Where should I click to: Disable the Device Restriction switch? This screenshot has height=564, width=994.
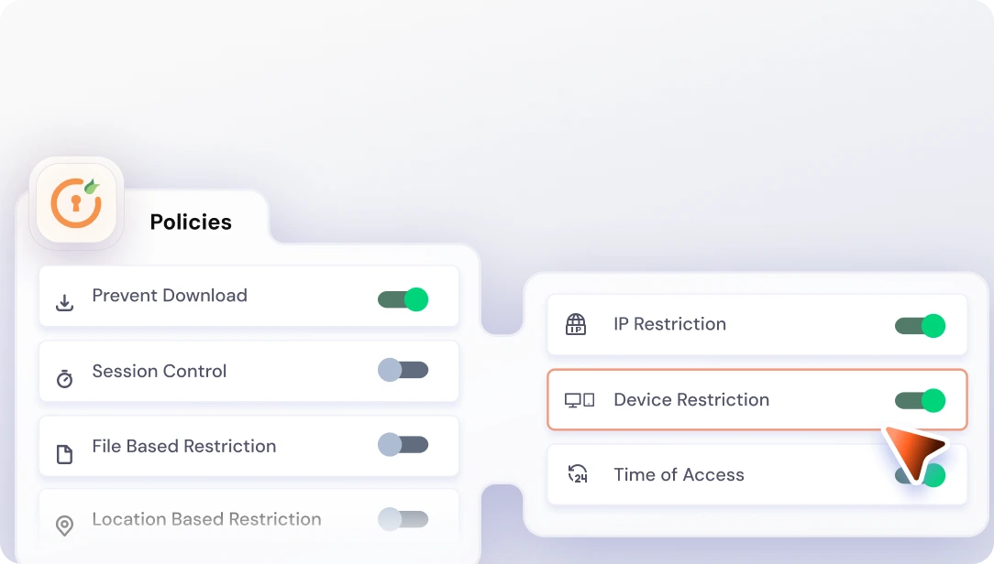coord(919,400)
